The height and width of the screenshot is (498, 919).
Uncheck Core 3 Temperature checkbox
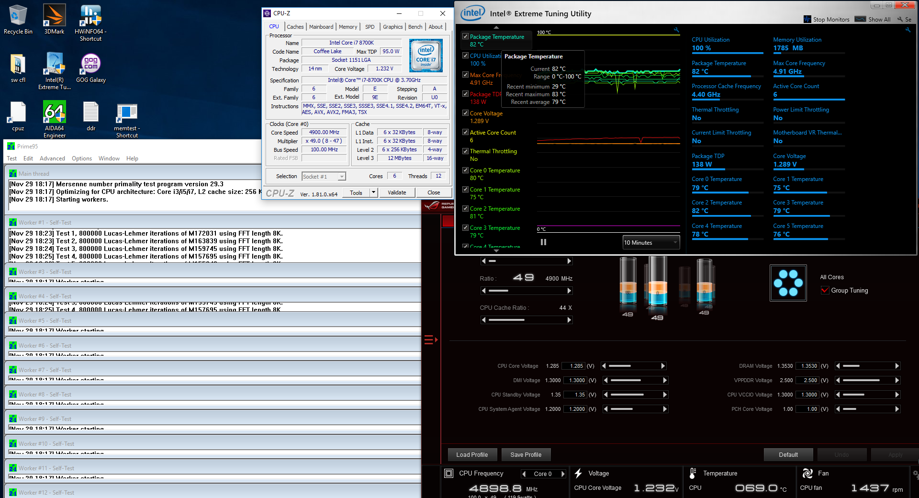pos(465,227)
